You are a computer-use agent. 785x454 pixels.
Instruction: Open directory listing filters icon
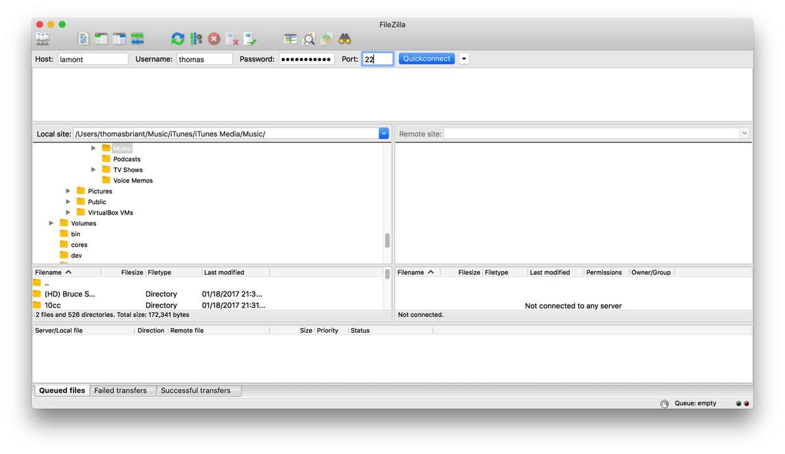[290, 39]
